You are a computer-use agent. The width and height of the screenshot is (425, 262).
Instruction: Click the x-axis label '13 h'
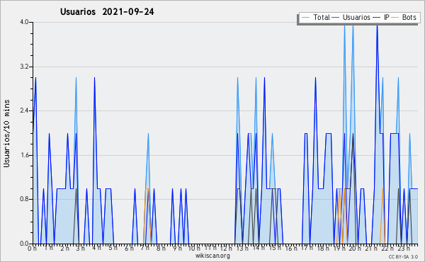pyautogui.click(x=242, y=248)
